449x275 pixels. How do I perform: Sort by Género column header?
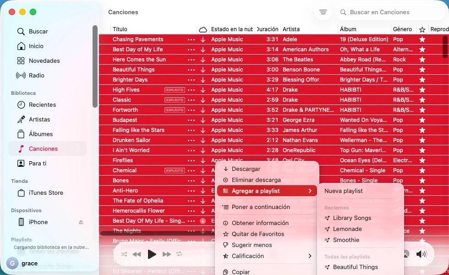tap(403, 29)
